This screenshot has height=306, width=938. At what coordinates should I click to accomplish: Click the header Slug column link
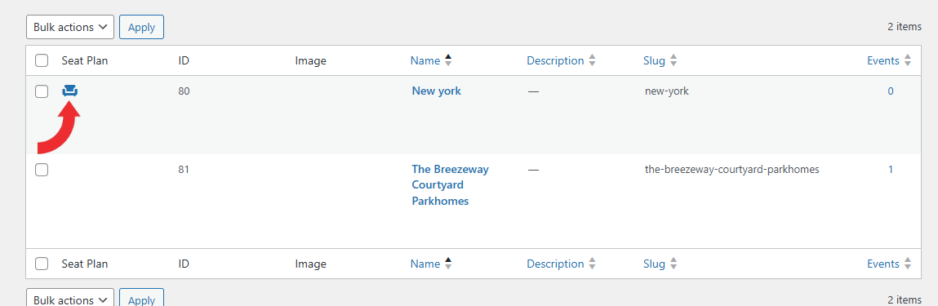point(654,60)
